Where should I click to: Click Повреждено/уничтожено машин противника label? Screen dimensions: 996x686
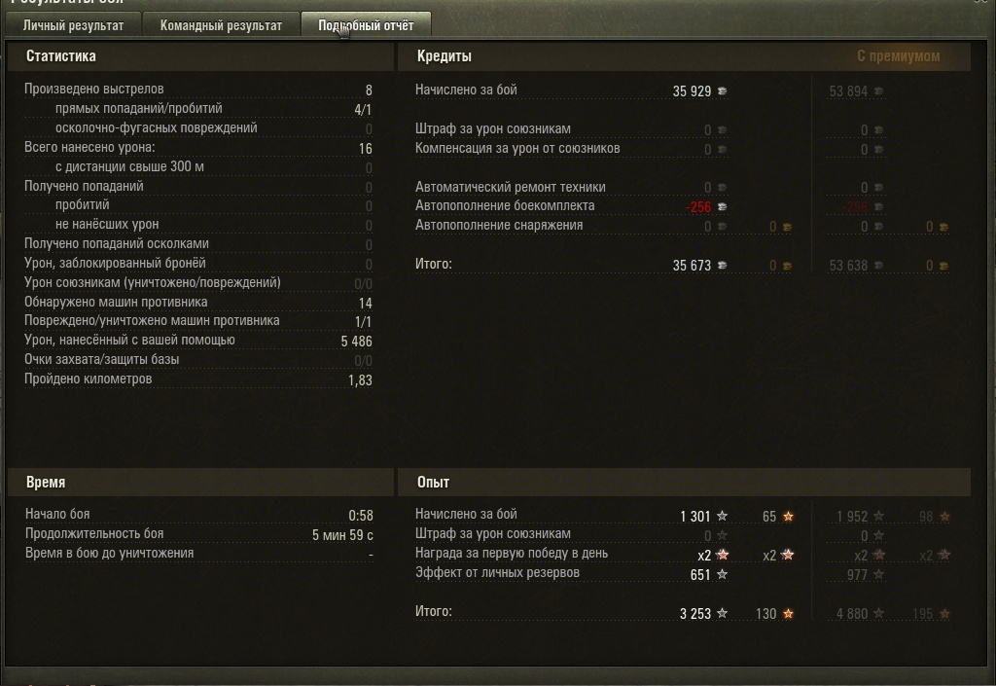(x=152, y=321)
